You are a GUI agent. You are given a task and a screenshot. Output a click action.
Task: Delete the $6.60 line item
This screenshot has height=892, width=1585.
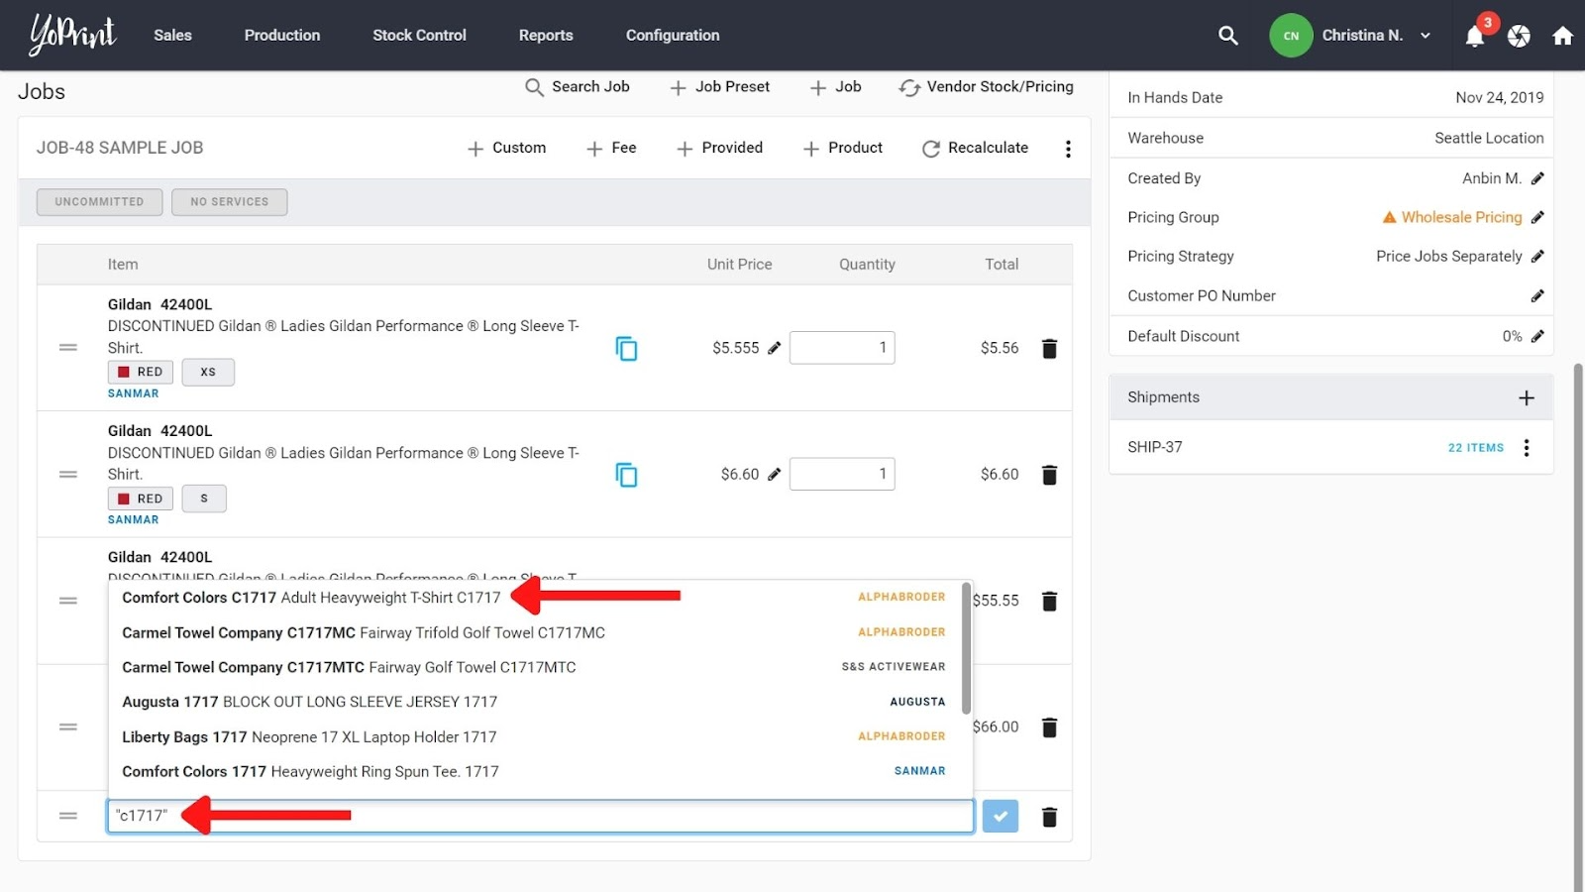point(1050,475)
